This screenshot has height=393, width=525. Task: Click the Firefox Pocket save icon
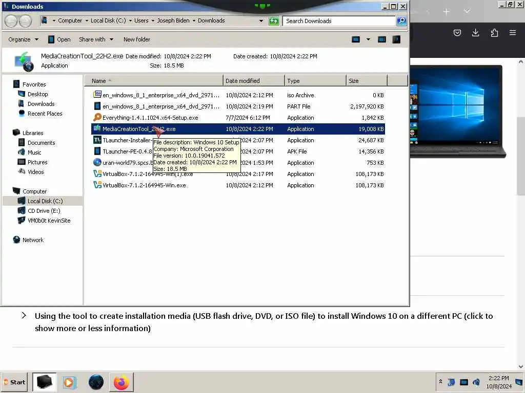pyautogui.click(x=457, y=33)
